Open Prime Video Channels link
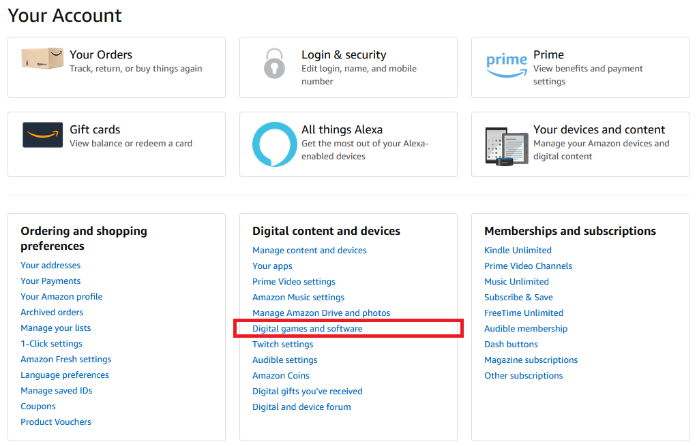The image size is (697, 446). 528,266
